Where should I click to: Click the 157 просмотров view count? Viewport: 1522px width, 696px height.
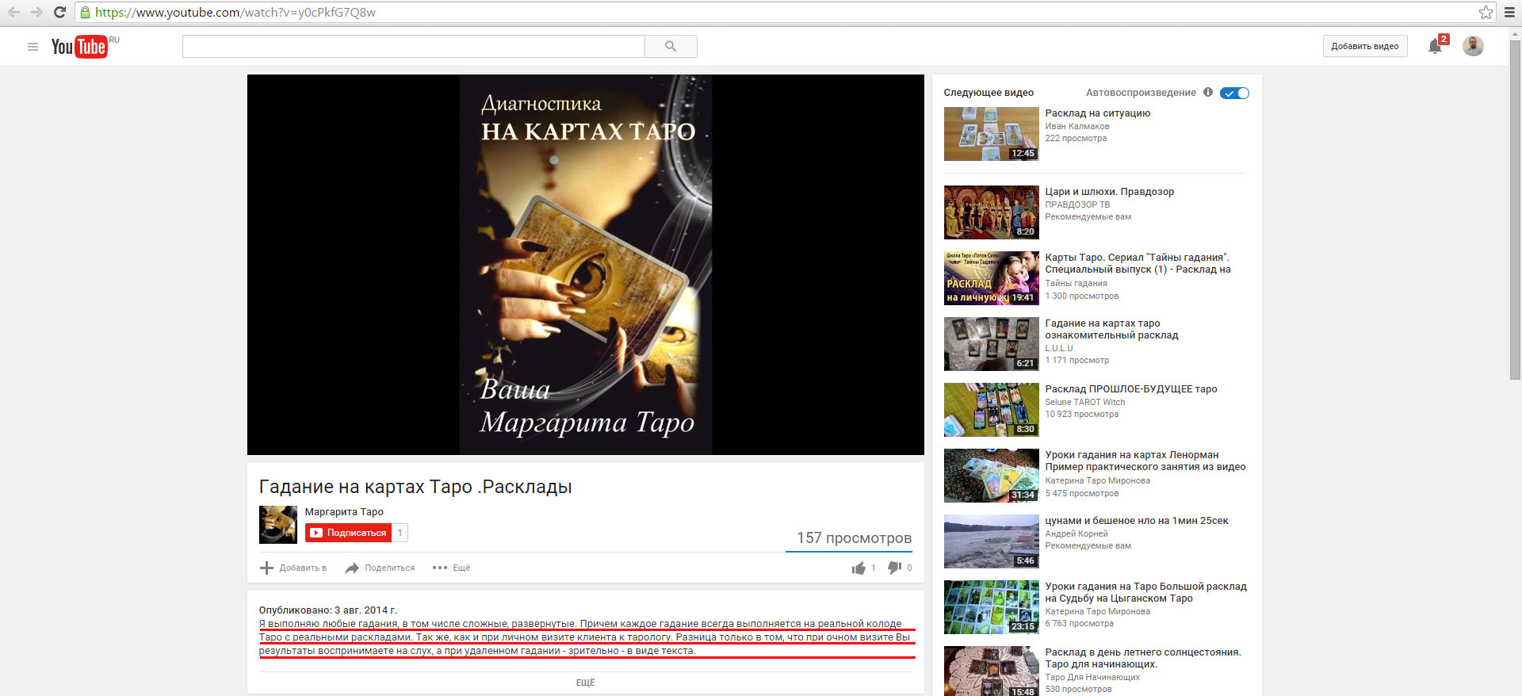[x=854, y=538]
